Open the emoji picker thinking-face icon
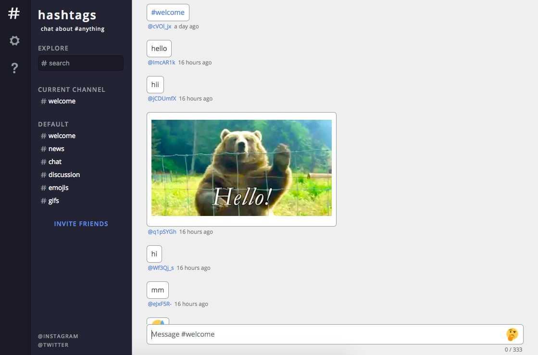The height and width of the screenshot is (355, 538). (512, 334)
